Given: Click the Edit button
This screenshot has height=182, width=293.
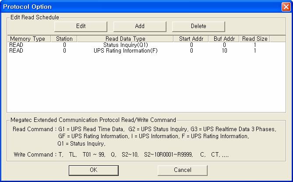Looking at the screenshot, I should 81,26.
